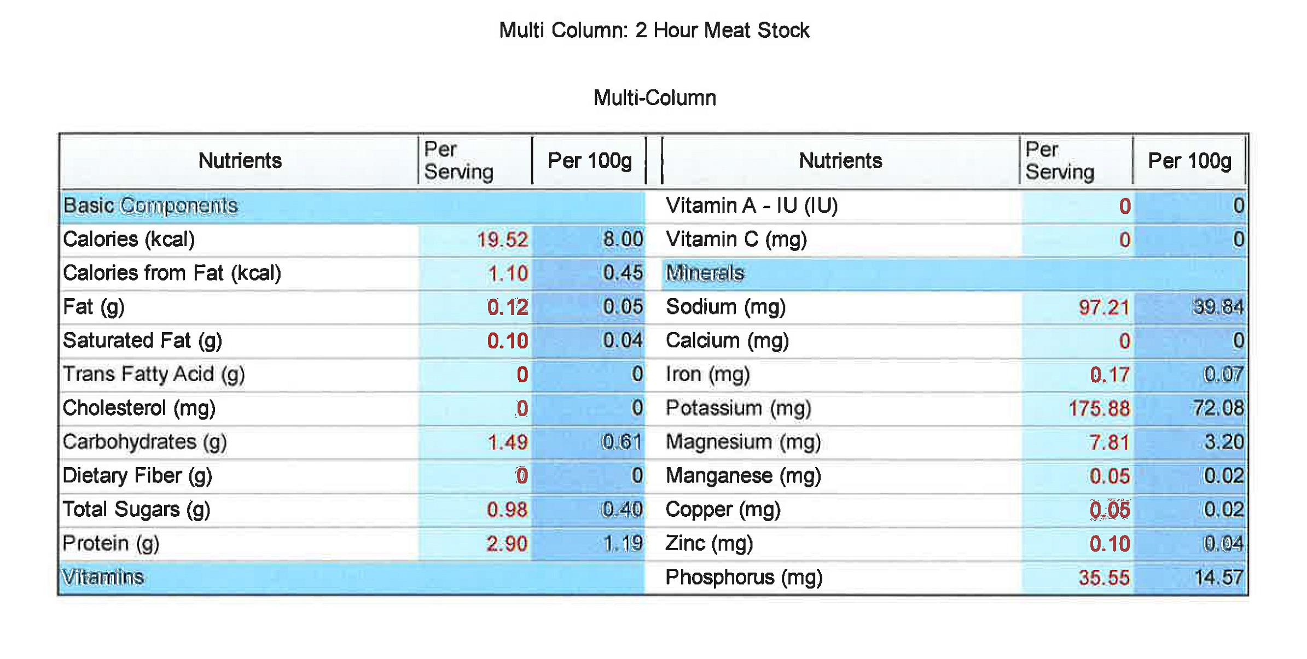The height and width of the screenshot is (659, 1307).
Task: Click the Basic Components section row
Action: [x=352, y=206]
